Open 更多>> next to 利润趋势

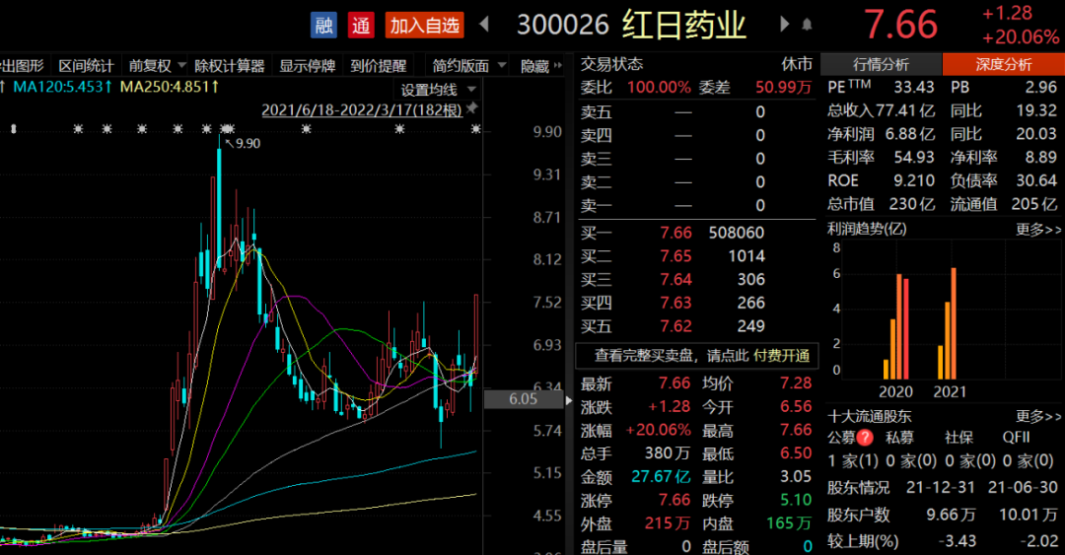pos(1037,229)
